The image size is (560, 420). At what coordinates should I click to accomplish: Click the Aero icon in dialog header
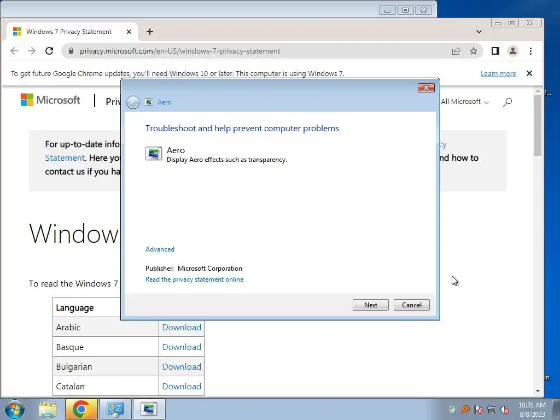point(149,102)
